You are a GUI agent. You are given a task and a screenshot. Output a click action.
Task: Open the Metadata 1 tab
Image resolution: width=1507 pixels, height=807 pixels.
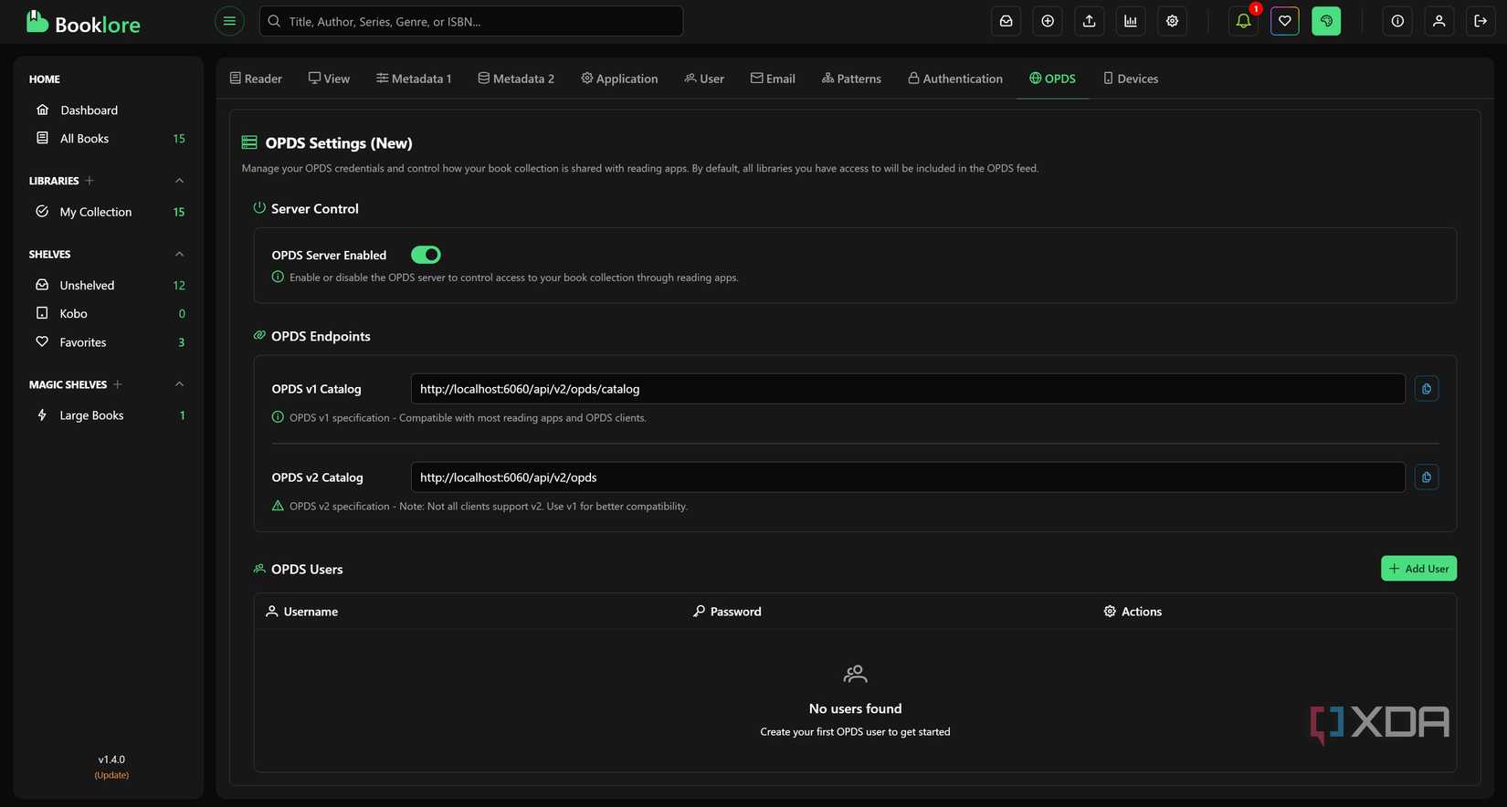(x=414, y=79)
